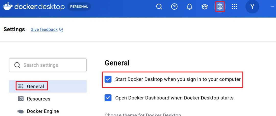
Task: Switch to the Docker Engine settings tab
Action: point(48,111)
